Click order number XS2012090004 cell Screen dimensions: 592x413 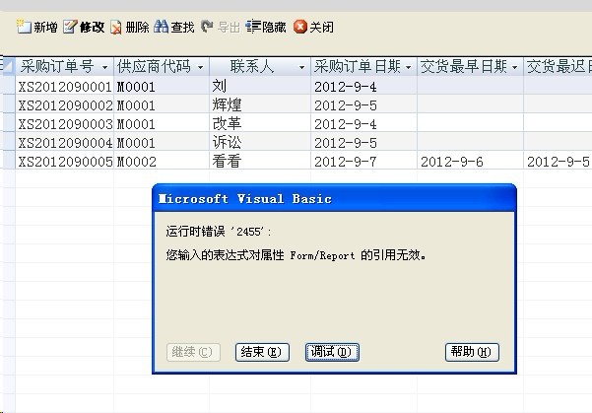pyautogui.click(x=65, y=142)
